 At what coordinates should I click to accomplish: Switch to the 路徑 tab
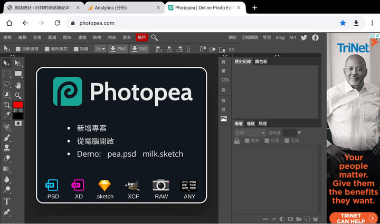263,124
